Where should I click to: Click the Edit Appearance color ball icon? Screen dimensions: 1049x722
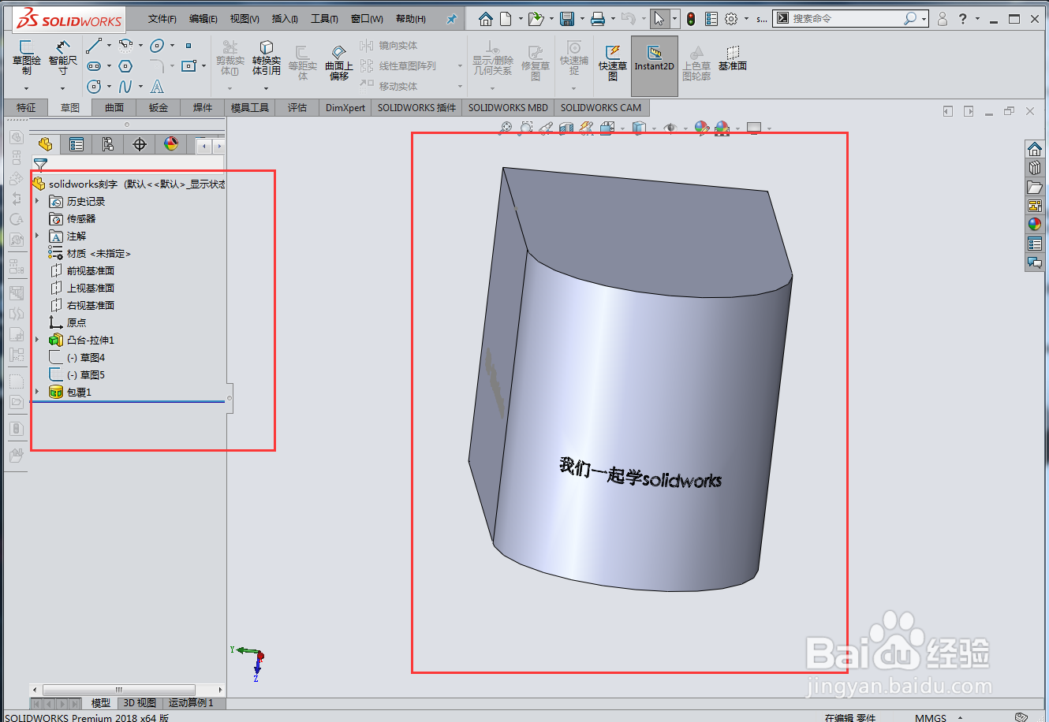(x=702, y=128)
